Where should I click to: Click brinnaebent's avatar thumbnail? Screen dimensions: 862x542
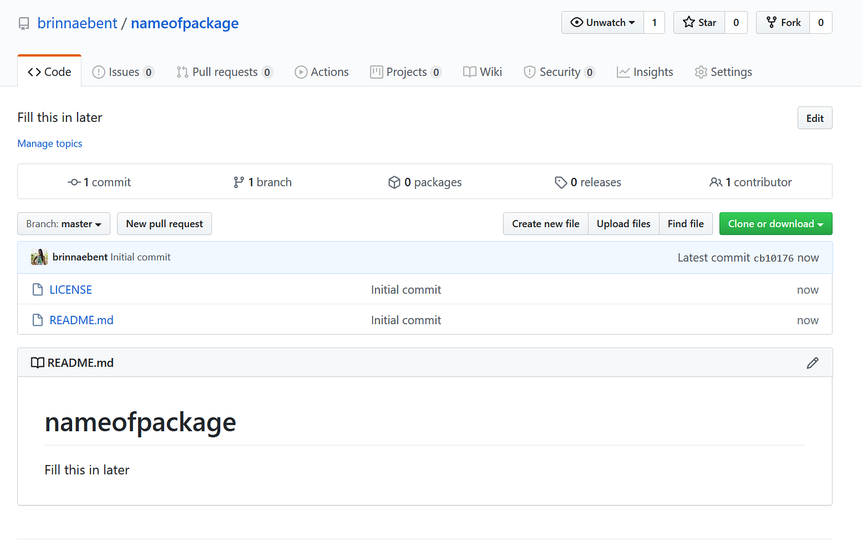(39, 257)
